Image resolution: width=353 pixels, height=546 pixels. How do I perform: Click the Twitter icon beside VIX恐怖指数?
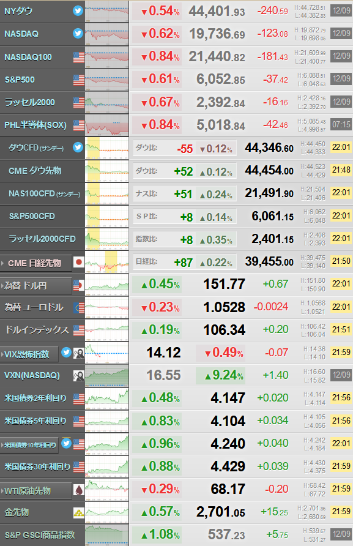coord(66,353)
